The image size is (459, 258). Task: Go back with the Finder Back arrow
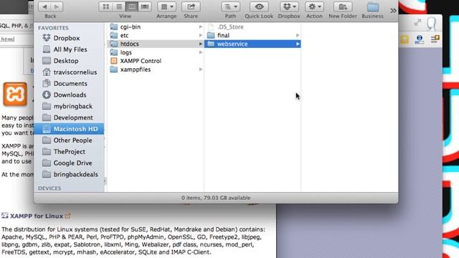tap(44, 6)
